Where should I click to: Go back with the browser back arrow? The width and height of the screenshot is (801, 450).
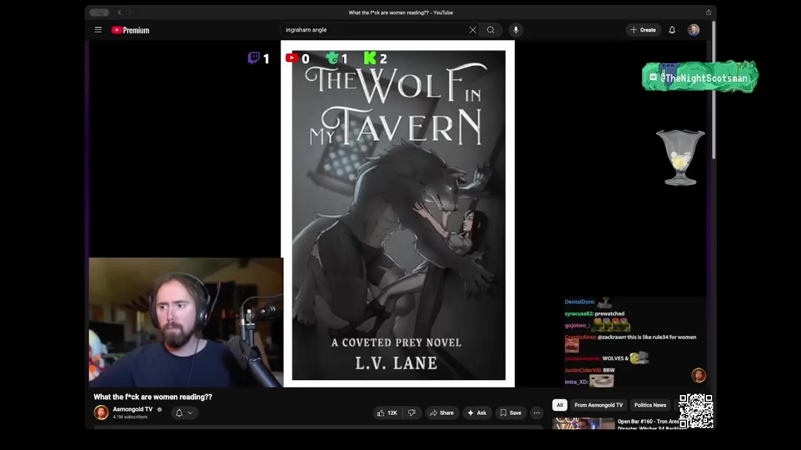[x=120, y=12]
